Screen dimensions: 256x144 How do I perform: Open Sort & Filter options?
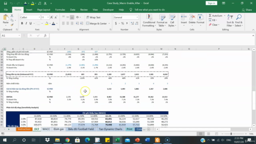tap(230, 20)
